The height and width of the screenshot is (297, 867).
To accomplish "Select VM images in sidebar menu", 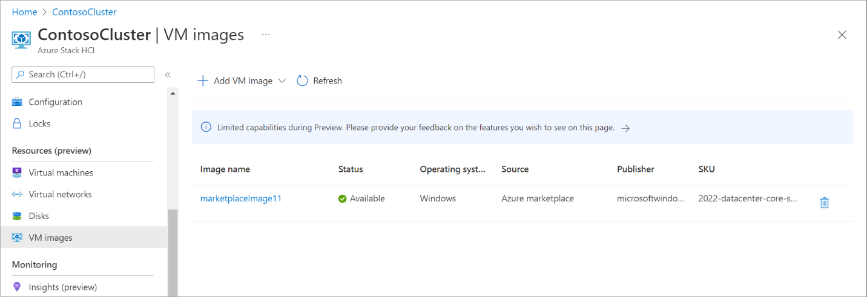I will (x=50, y=238).
